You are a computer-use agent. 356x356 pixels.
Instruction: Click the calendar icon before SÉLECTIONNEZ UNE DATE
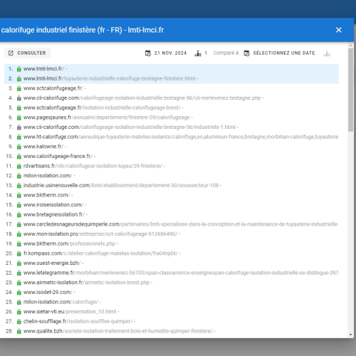click(x=247, y=53)
